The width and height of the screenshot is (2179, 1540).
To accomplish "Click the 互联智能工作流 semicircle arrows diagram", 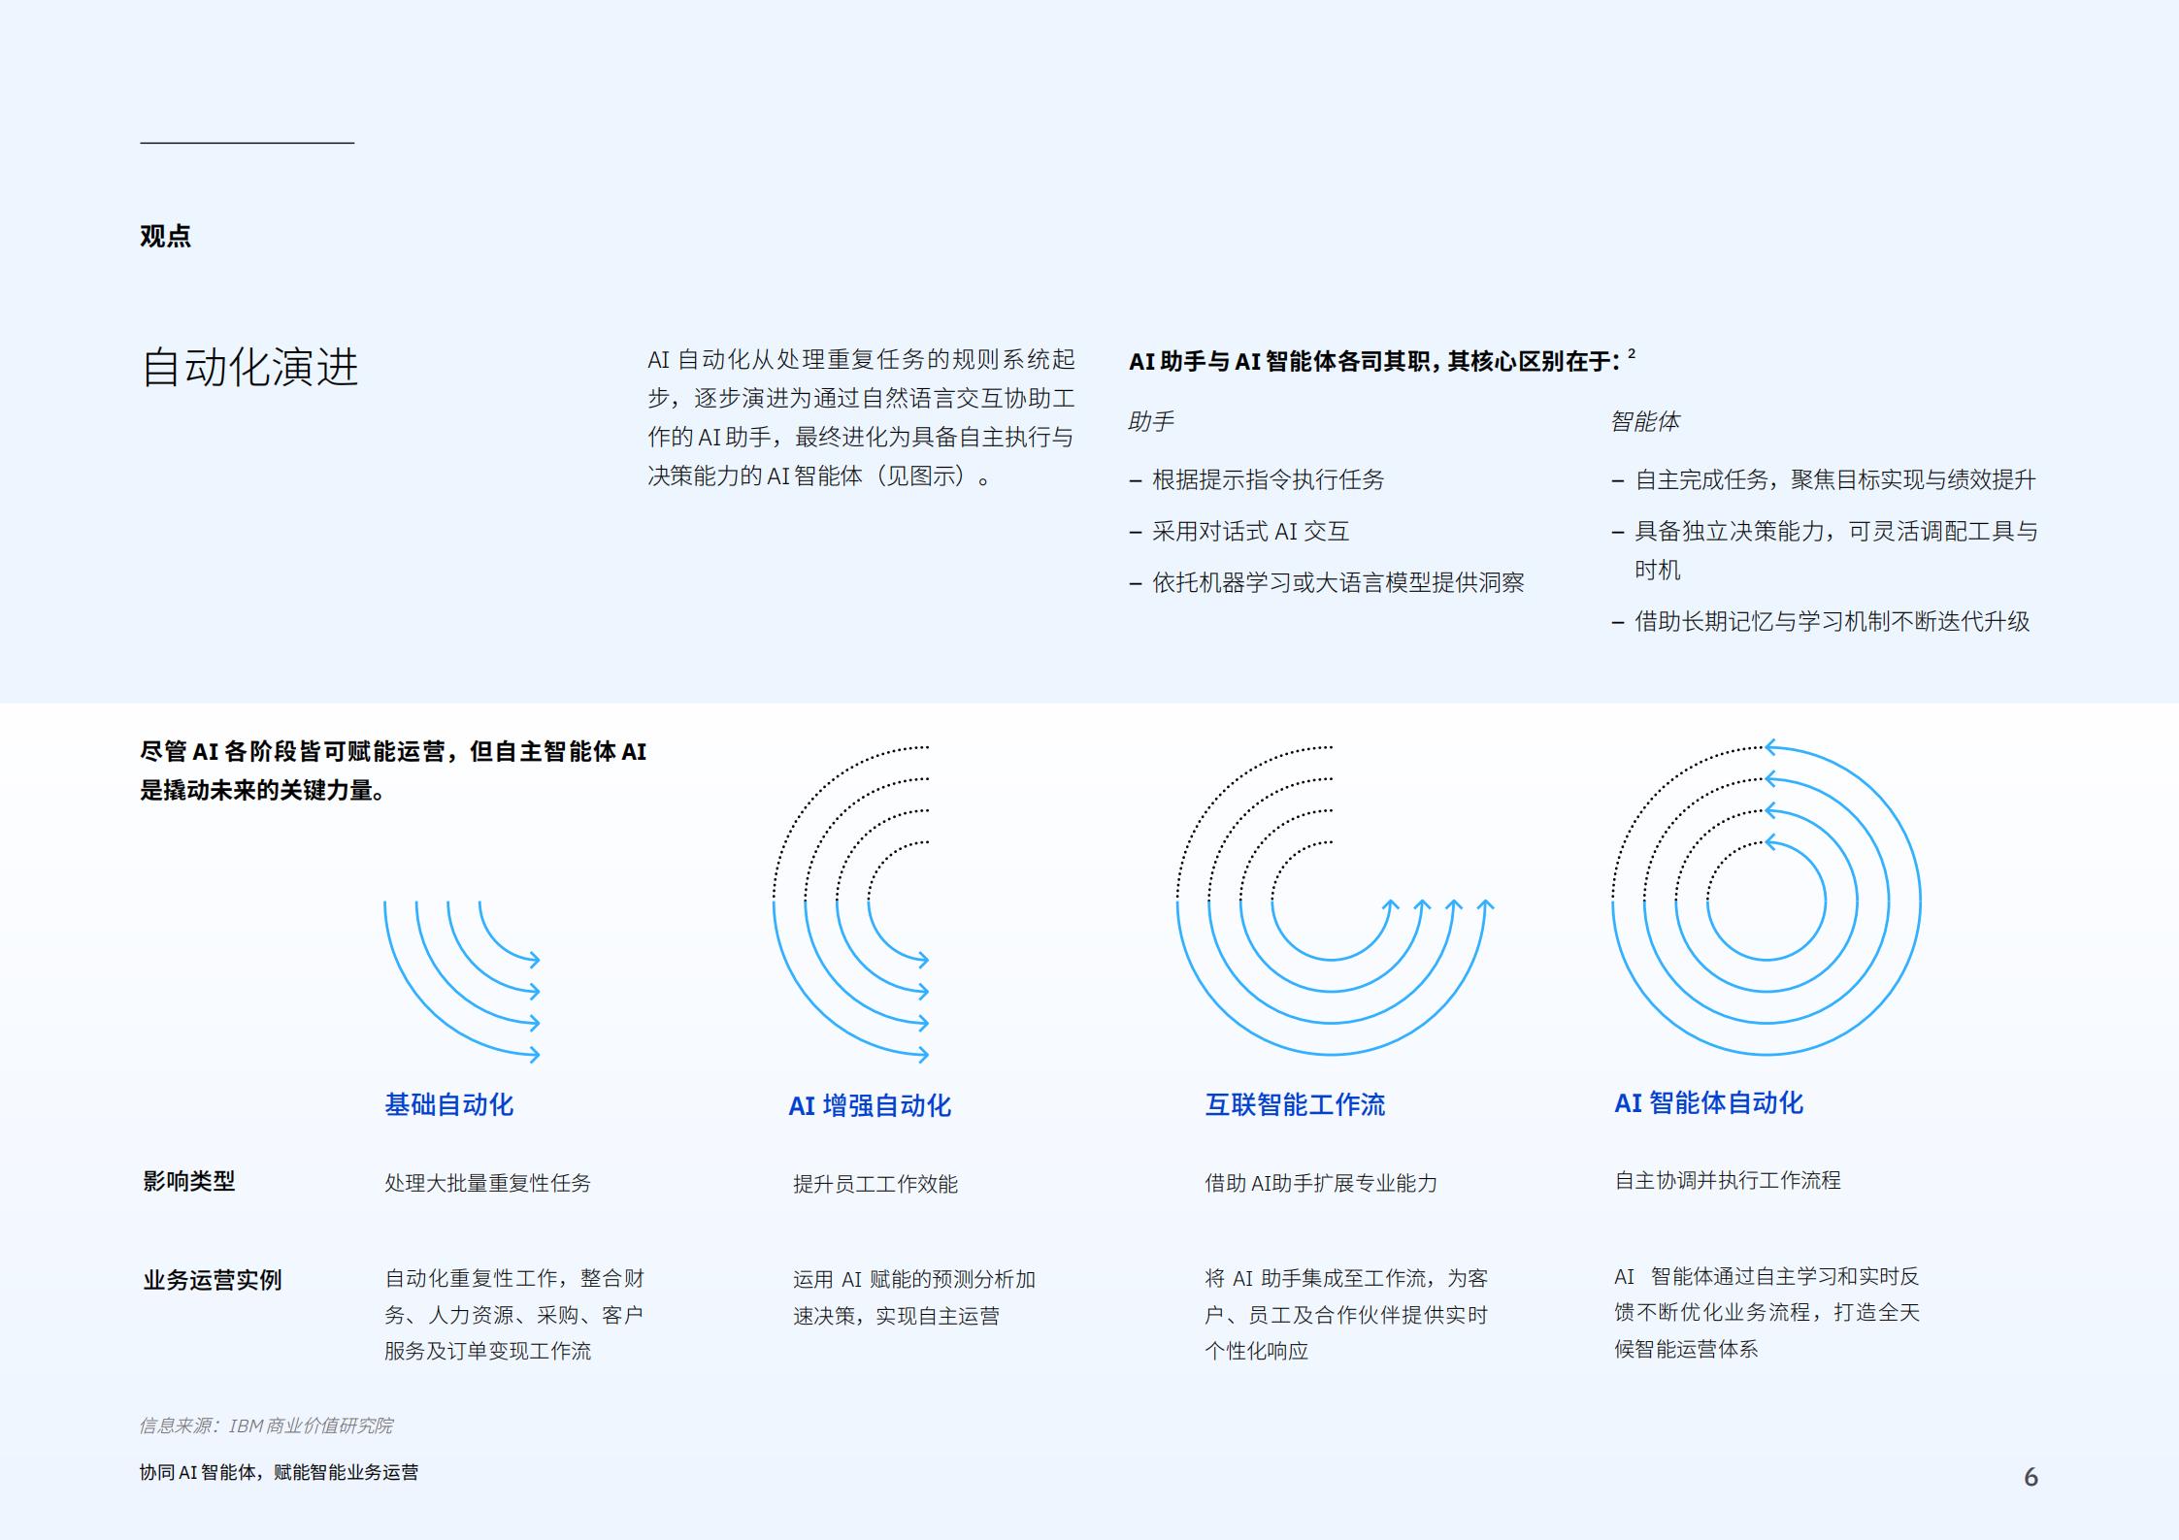I will click(x=1334, y=902).
